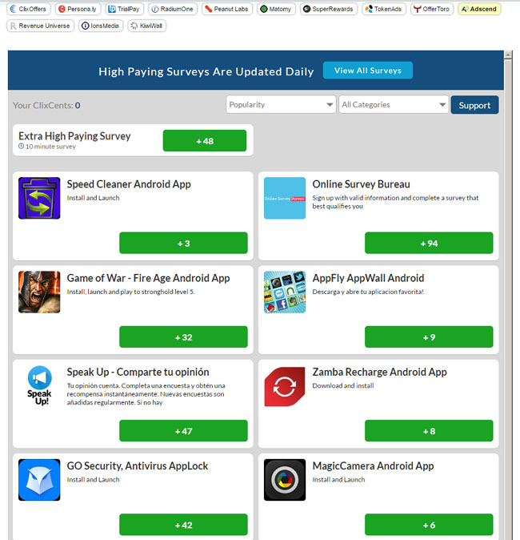Click the +42 GO Security button
Image resolution: width=520 pixels, height=540 pixels.
183,525
